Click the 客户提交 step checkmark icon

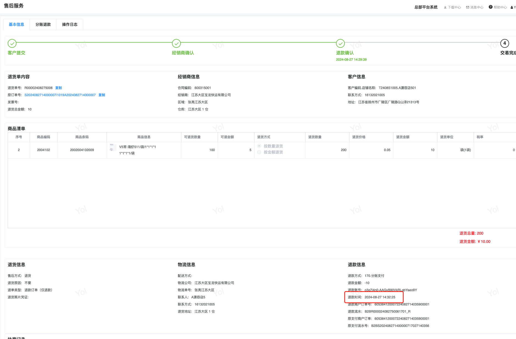12,43
